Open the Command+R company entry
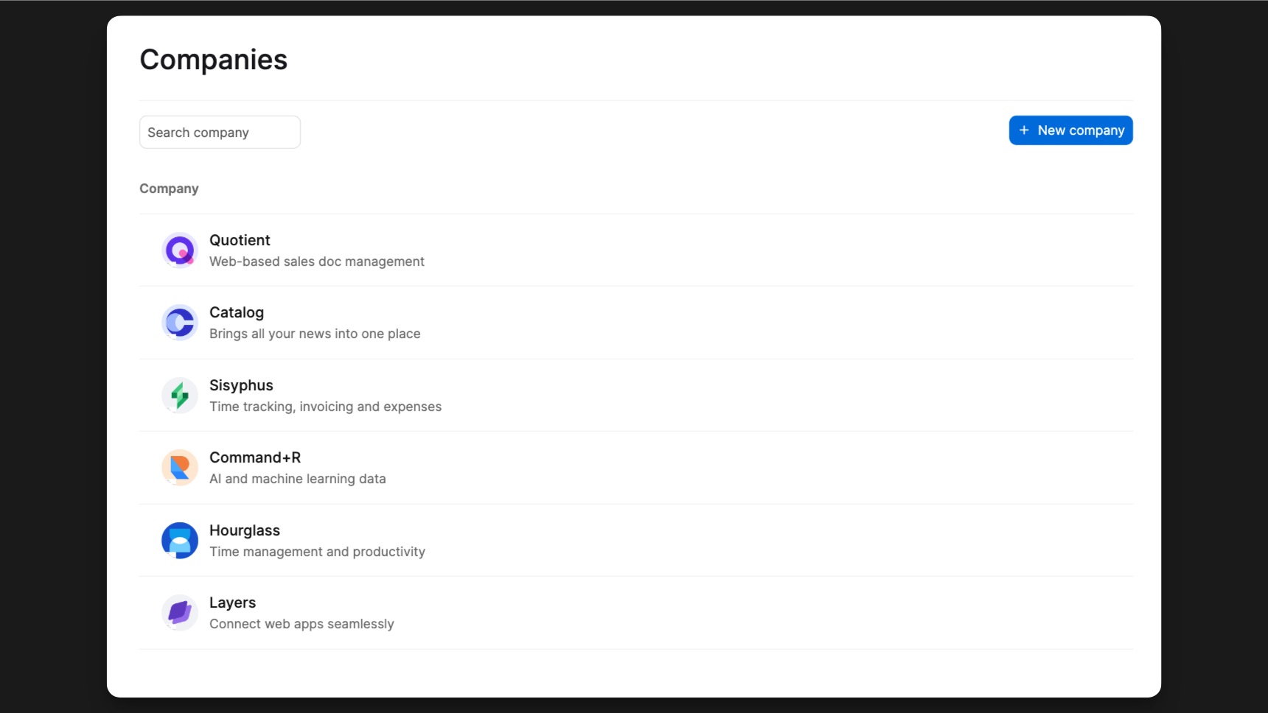 (x=254, y=457)
